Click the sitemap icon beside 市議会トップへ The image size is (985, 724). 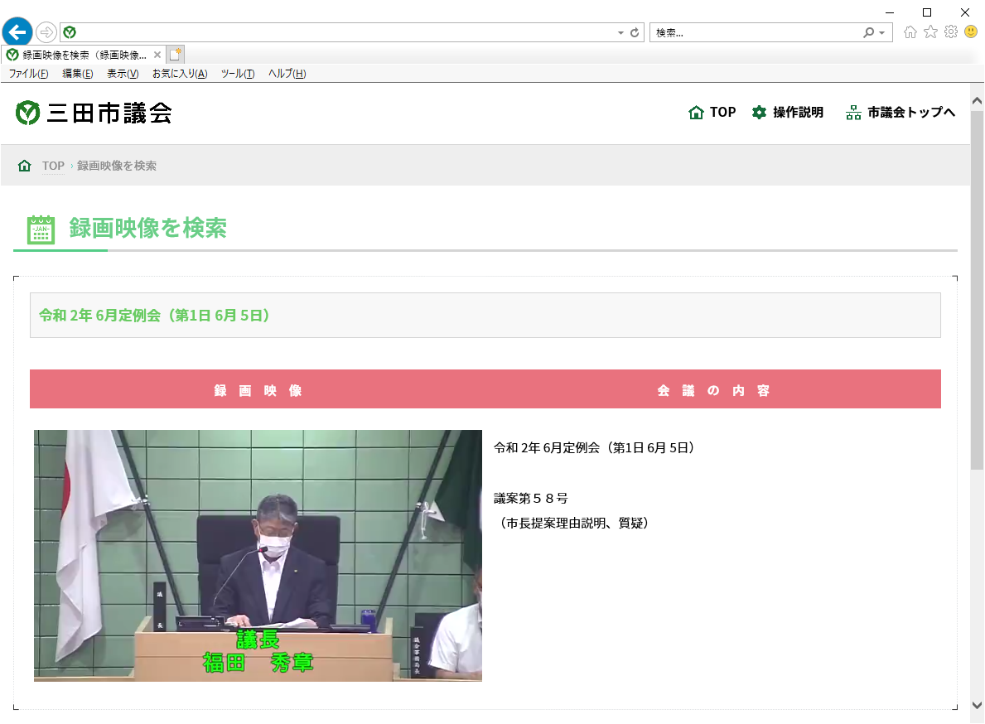[x=853, y=113]
